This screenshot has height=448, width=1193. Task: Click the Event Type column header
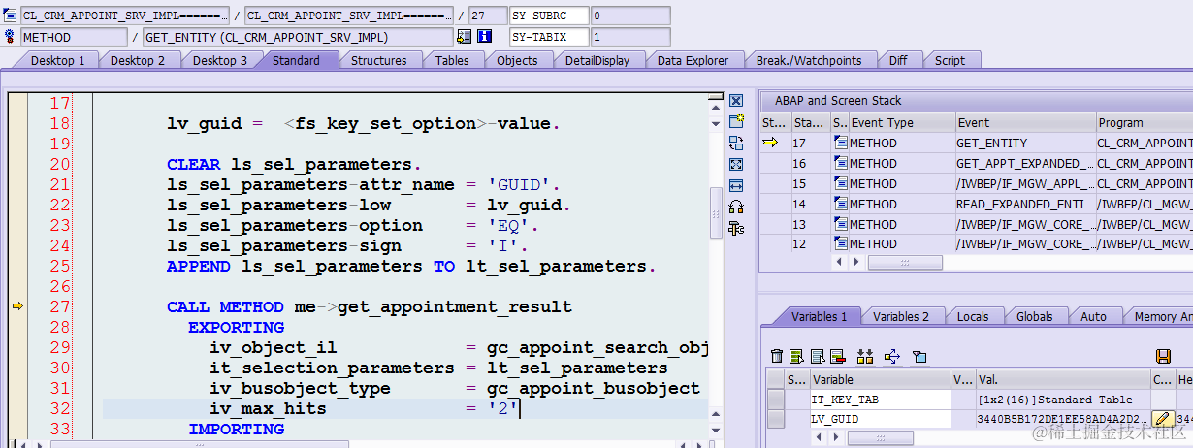coord(901,122)
